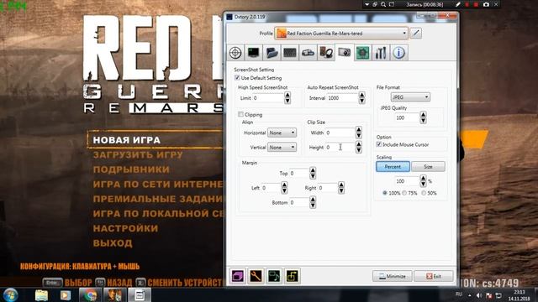
Task: Open the keyboard hotkey tab
Action: point(290,52)
